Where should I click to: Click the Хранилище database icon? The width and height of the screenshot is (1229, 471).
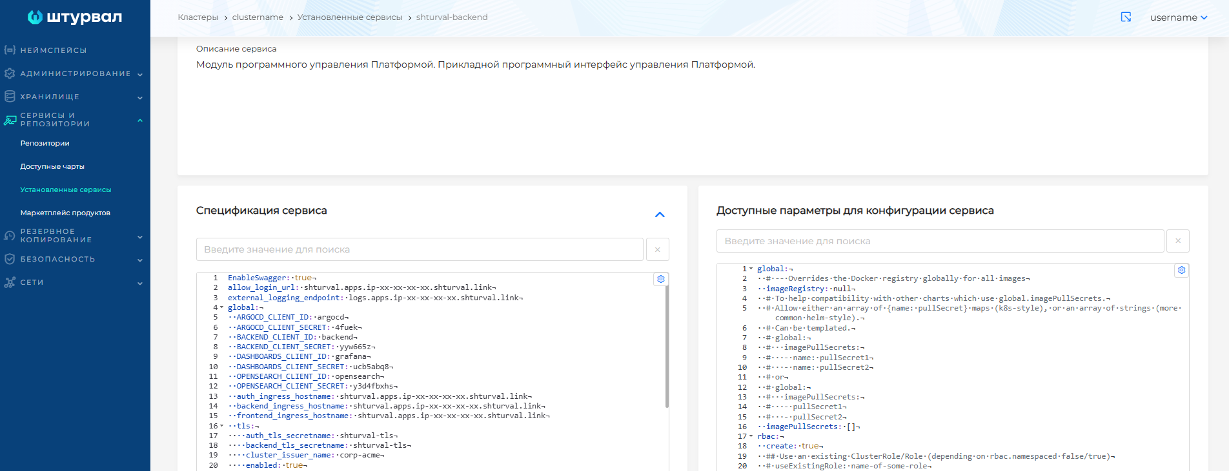(10, 97)
